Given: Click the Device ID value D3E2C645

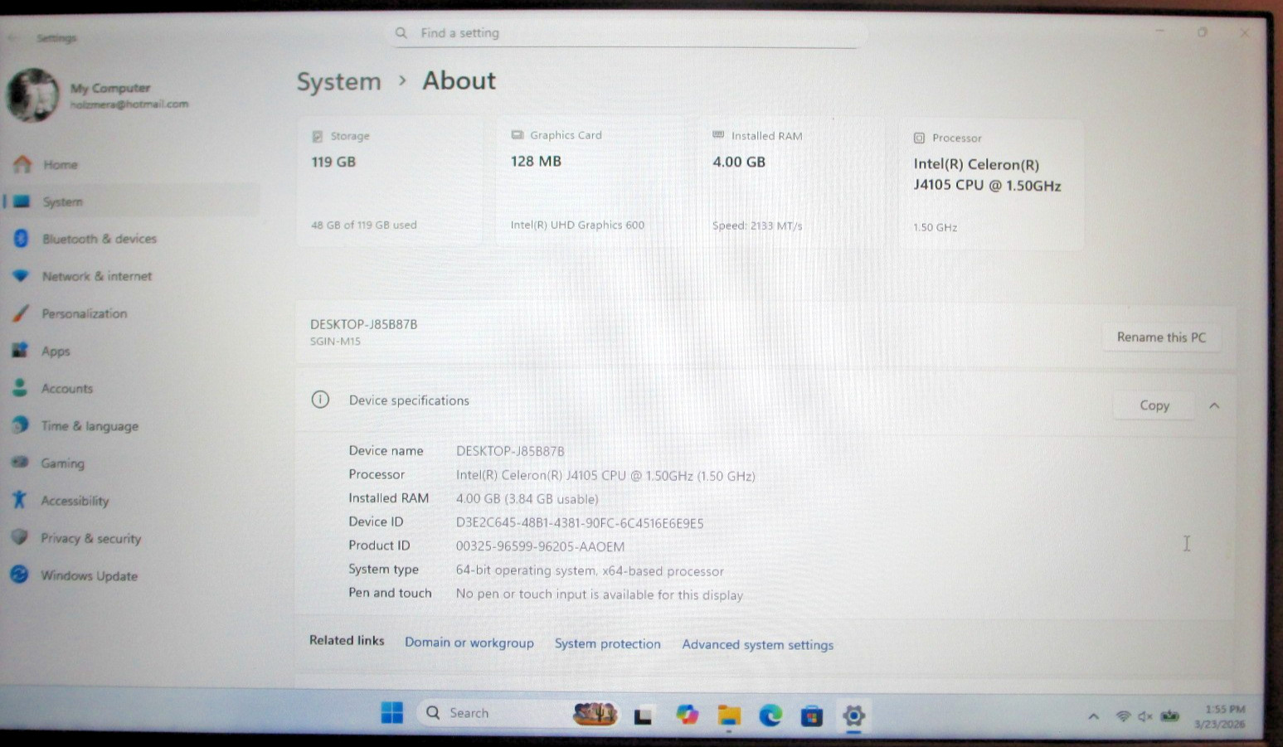Looking at the screenshot, I should [x=580, y=523].
